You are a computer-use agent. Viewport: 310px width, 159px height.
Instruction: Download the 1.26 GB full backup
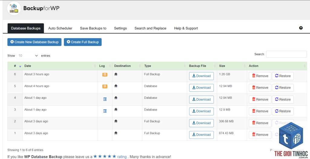(201, 76)
